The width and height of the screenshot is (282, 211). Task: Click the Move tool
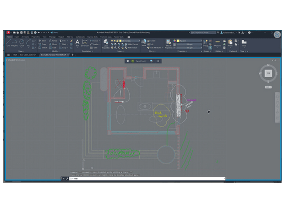coord(42,41)
